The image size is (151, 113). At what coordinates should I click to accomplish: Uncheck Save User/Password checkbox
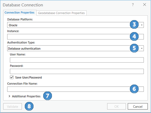point(12,77)
